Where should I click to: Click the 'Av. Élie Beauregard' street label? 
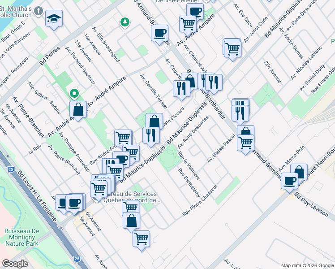point(106,44)
